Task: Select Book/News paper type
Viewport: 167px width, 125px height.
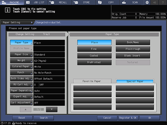Action: coord(133,42)
